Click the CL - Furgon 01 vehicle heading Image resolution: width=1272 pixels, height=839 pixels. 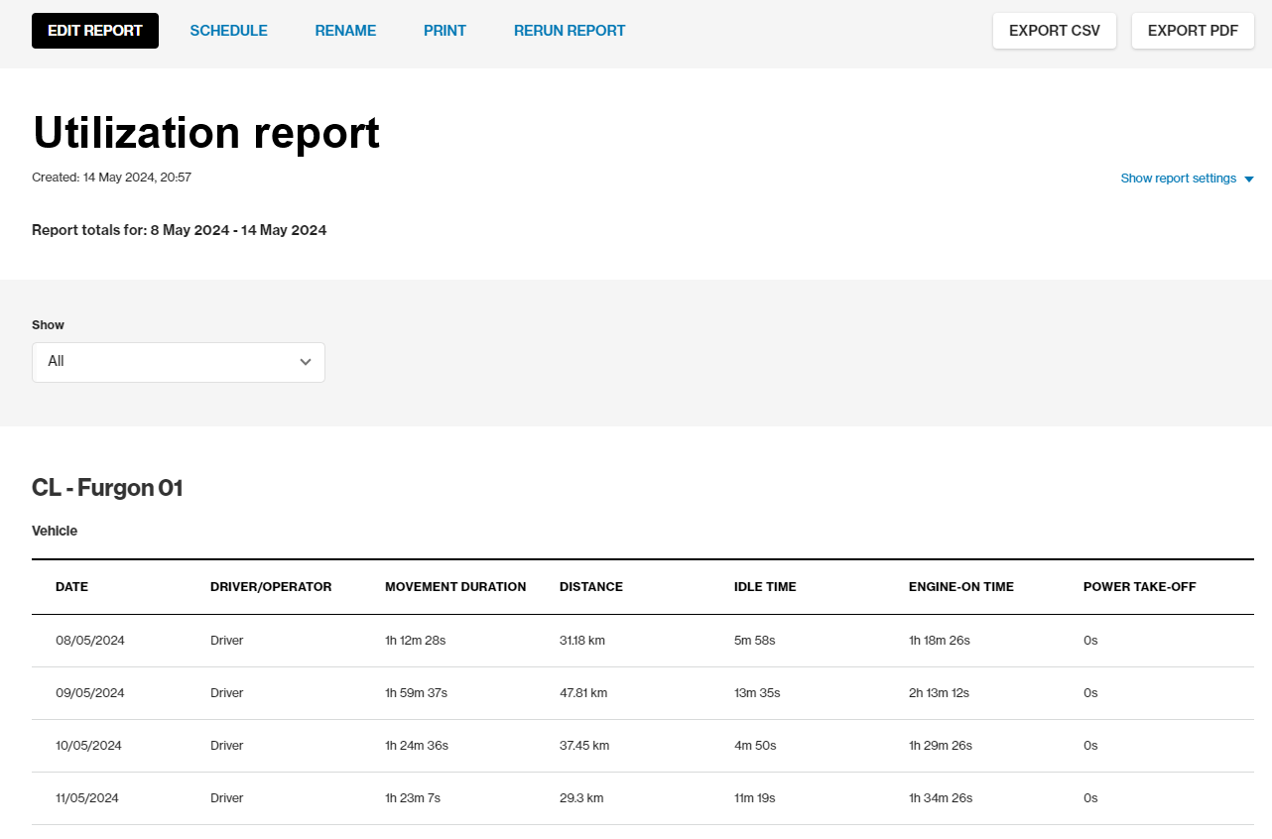[107, 488]
